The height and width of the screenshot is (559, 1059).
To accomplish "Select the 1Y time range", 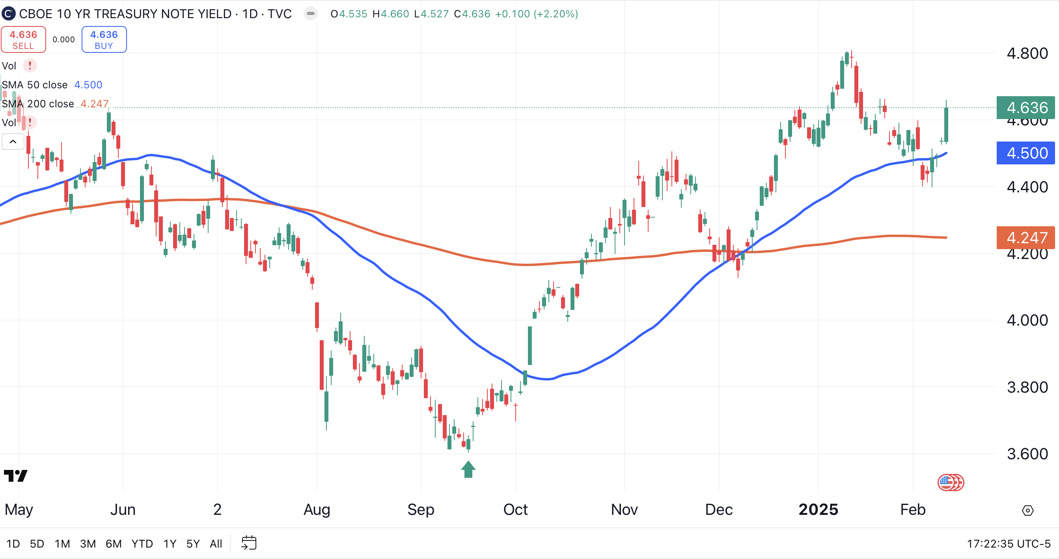I will pos(170,544).
